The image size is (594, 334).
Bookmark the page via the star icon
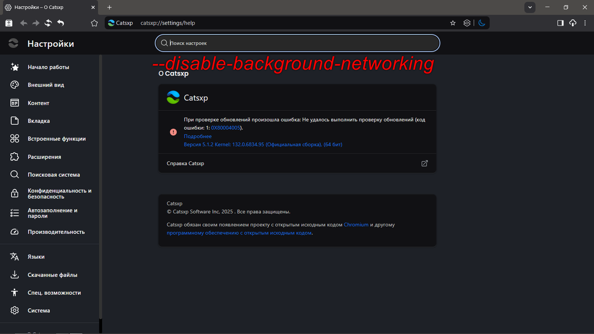(x=452, y=22)
